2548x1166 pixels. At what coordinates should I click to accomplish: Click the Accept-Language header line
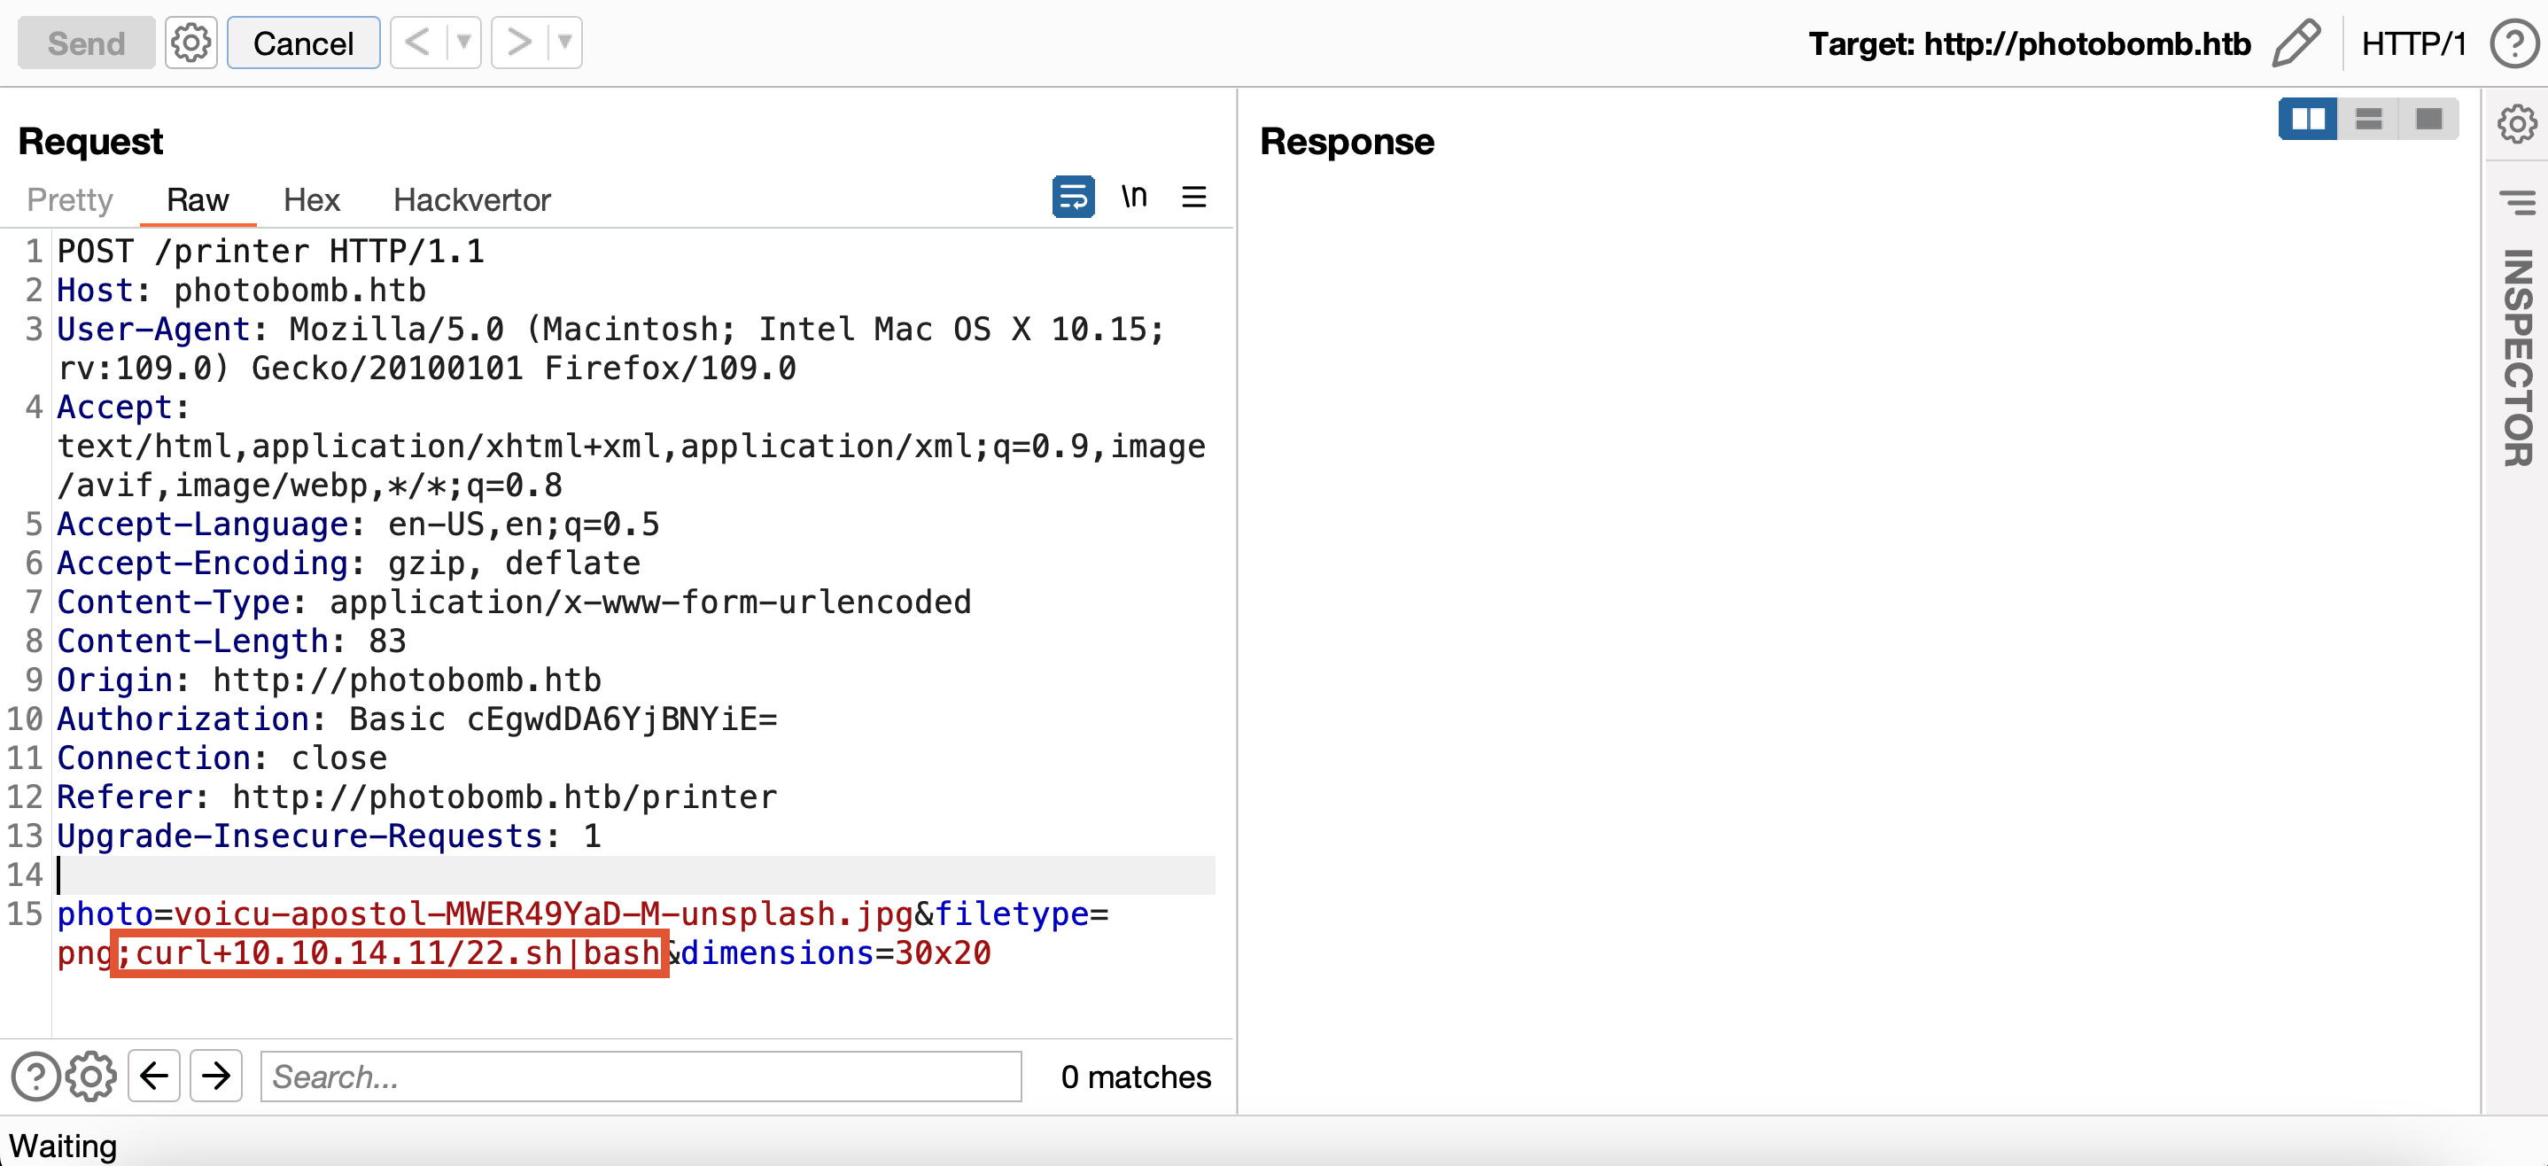coord(358,525)
